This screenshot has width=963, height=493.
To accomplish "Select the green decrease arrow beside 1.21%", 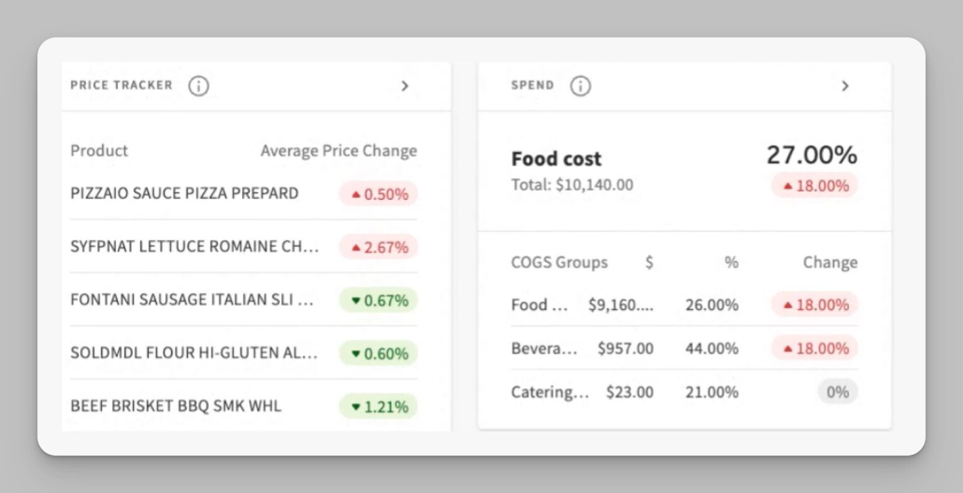I will tap(357, 407).
